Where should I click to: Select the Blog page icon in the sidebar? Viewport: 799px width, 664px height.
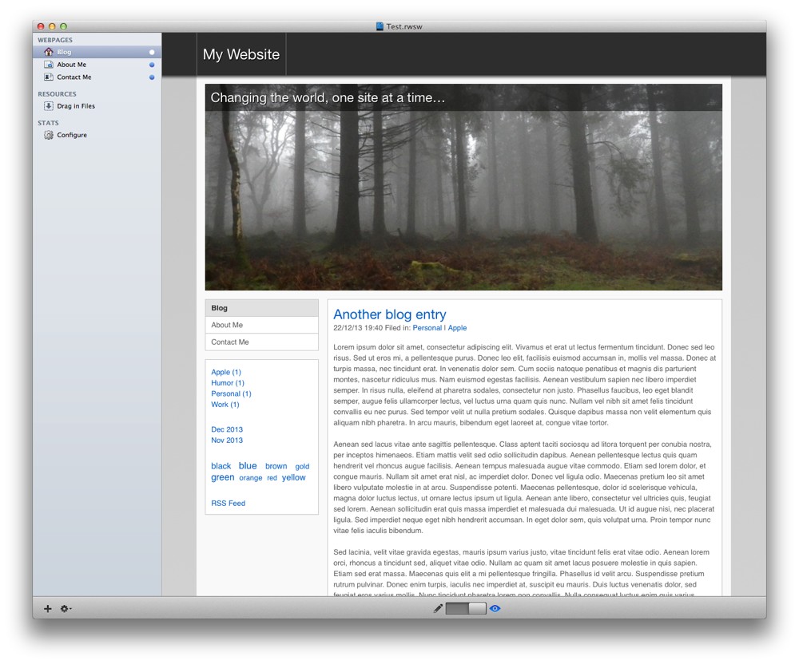point(48,51)
